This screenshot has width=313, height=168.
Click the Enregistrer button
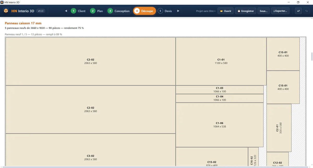[x=245, y=11]
